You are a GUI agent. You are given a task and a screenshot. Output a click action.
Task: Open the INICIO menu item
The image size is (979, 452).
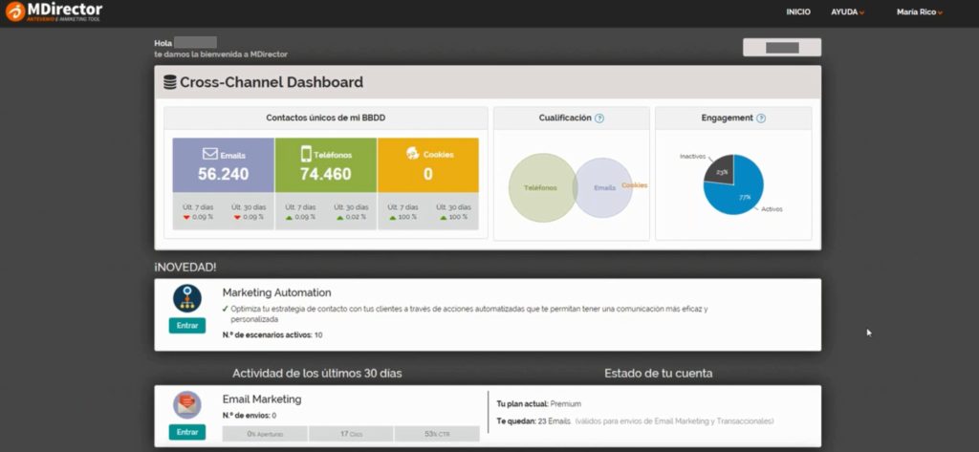(x=798, y=11)
